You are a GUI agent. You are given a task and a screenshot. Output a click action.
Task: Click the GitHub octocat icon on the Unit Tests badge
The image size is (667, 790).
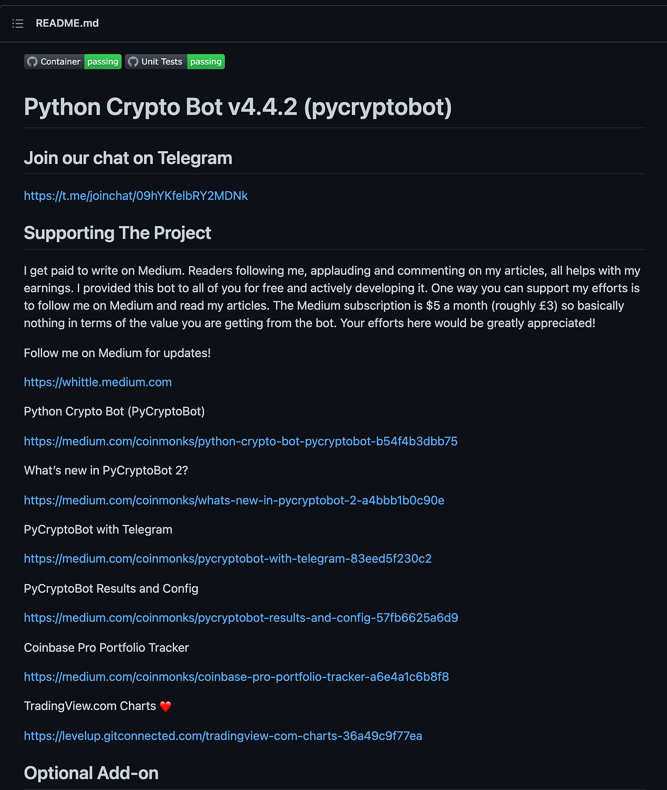pos(133,62)
